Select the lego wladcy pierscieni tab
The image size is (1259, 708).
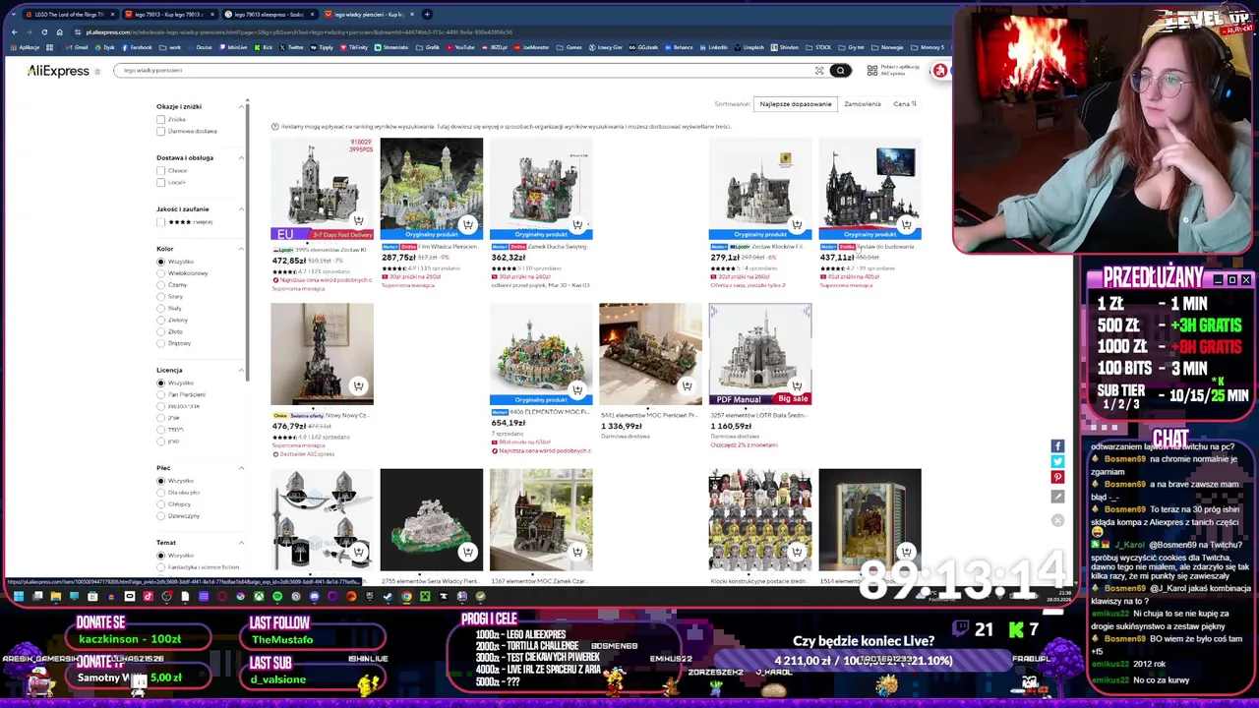point(369,15)
